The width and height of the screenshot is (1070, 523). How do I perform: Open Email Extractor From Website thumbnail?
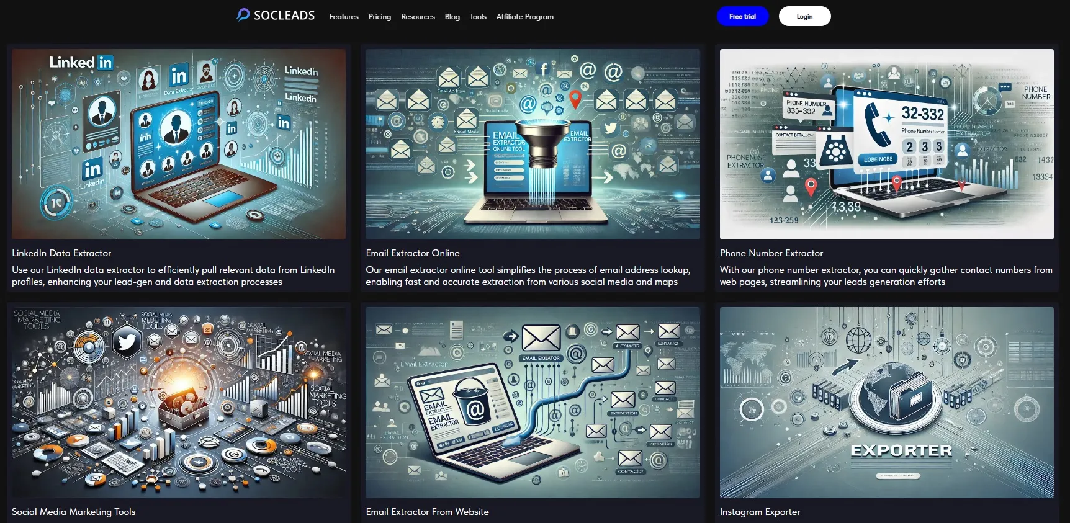[x=533, y=402]
